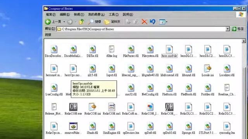Screen dimensions: 248x139
Task: Click the Go button beside address bar
Action: point(238,29)
